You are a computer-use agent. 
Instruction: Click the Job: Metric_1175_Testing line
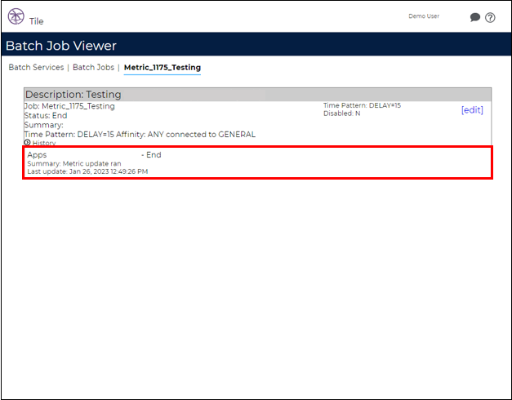(x=69, y=106)
